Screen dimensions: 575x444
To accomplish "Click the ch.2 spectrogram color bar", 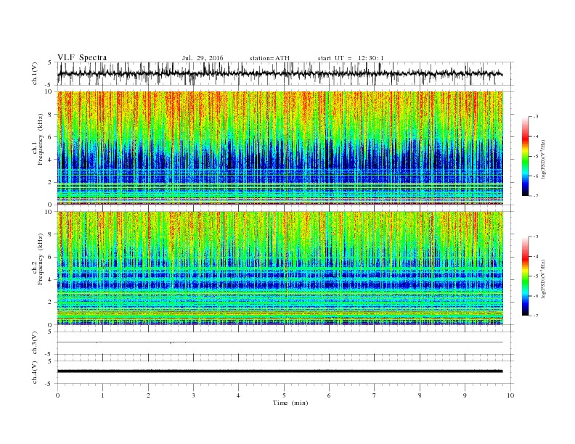I will coord(525,276).
